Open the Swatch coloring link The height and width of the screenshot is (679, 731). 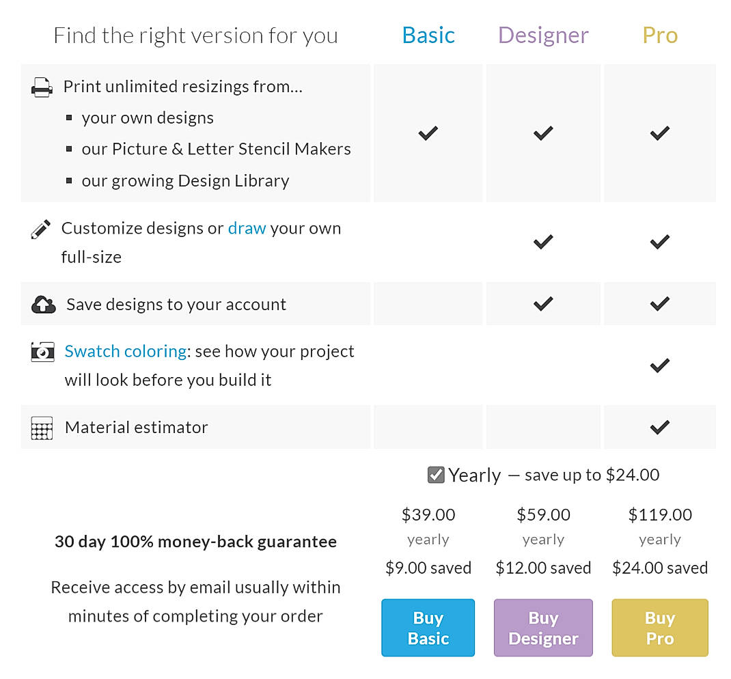[x=125, y=351]
